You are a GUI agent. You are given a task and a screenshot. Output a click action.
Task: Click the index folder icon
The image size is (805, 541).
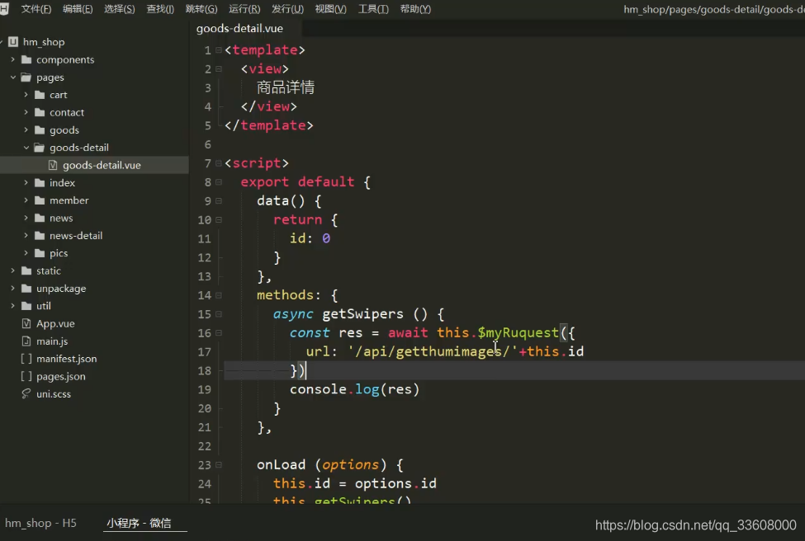pos(40,182)
